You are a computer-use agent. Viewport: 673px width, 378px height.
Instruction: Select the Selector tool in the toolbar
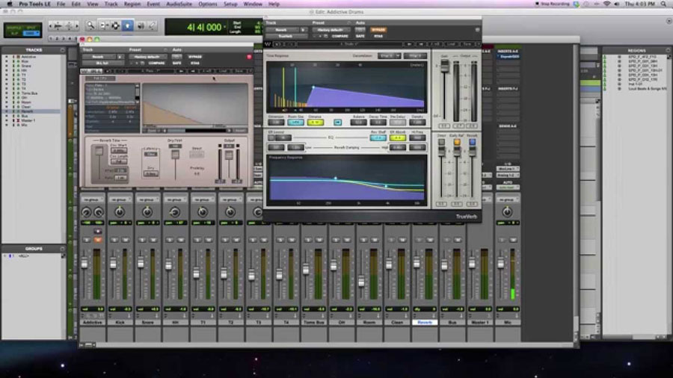(x=115, y=25)
